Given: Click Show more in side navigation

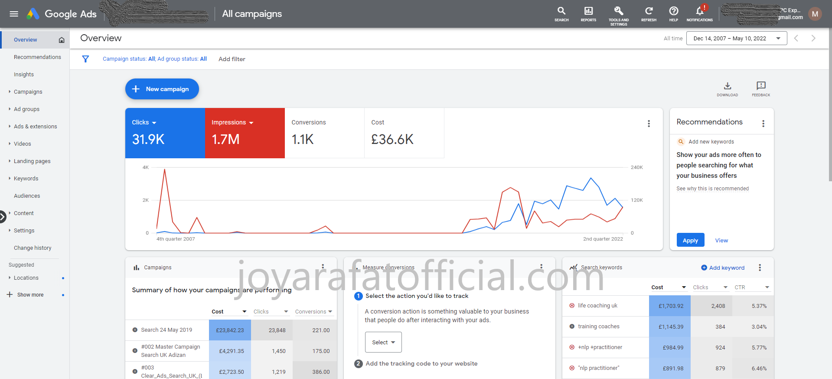Looking at the screenshot, I should [x=30, y=295].
